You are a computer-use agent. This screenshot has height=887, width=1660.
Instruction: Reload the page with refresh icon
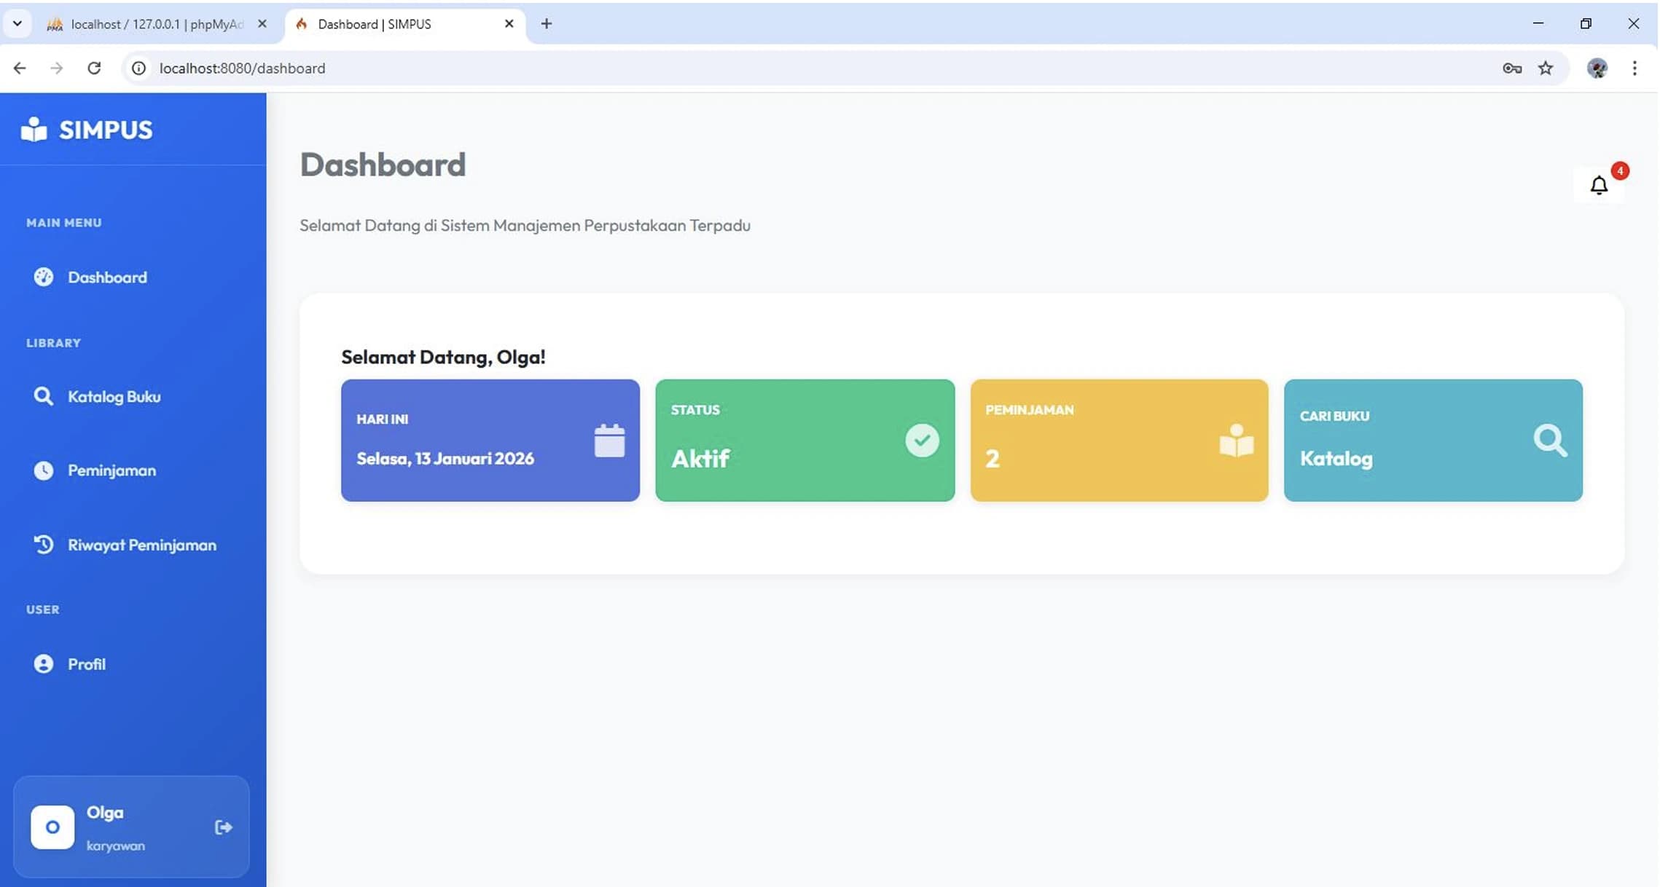(94, 68)
